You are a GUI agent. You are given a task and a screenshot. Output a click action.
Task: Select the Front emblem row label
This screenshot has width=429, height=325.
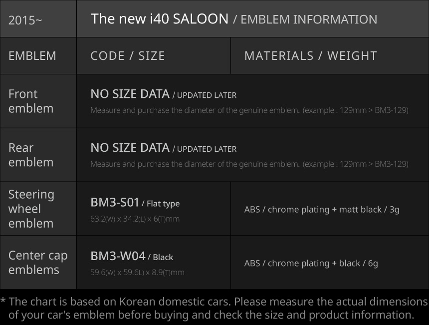pyautogui.click(x=31, y=101)
